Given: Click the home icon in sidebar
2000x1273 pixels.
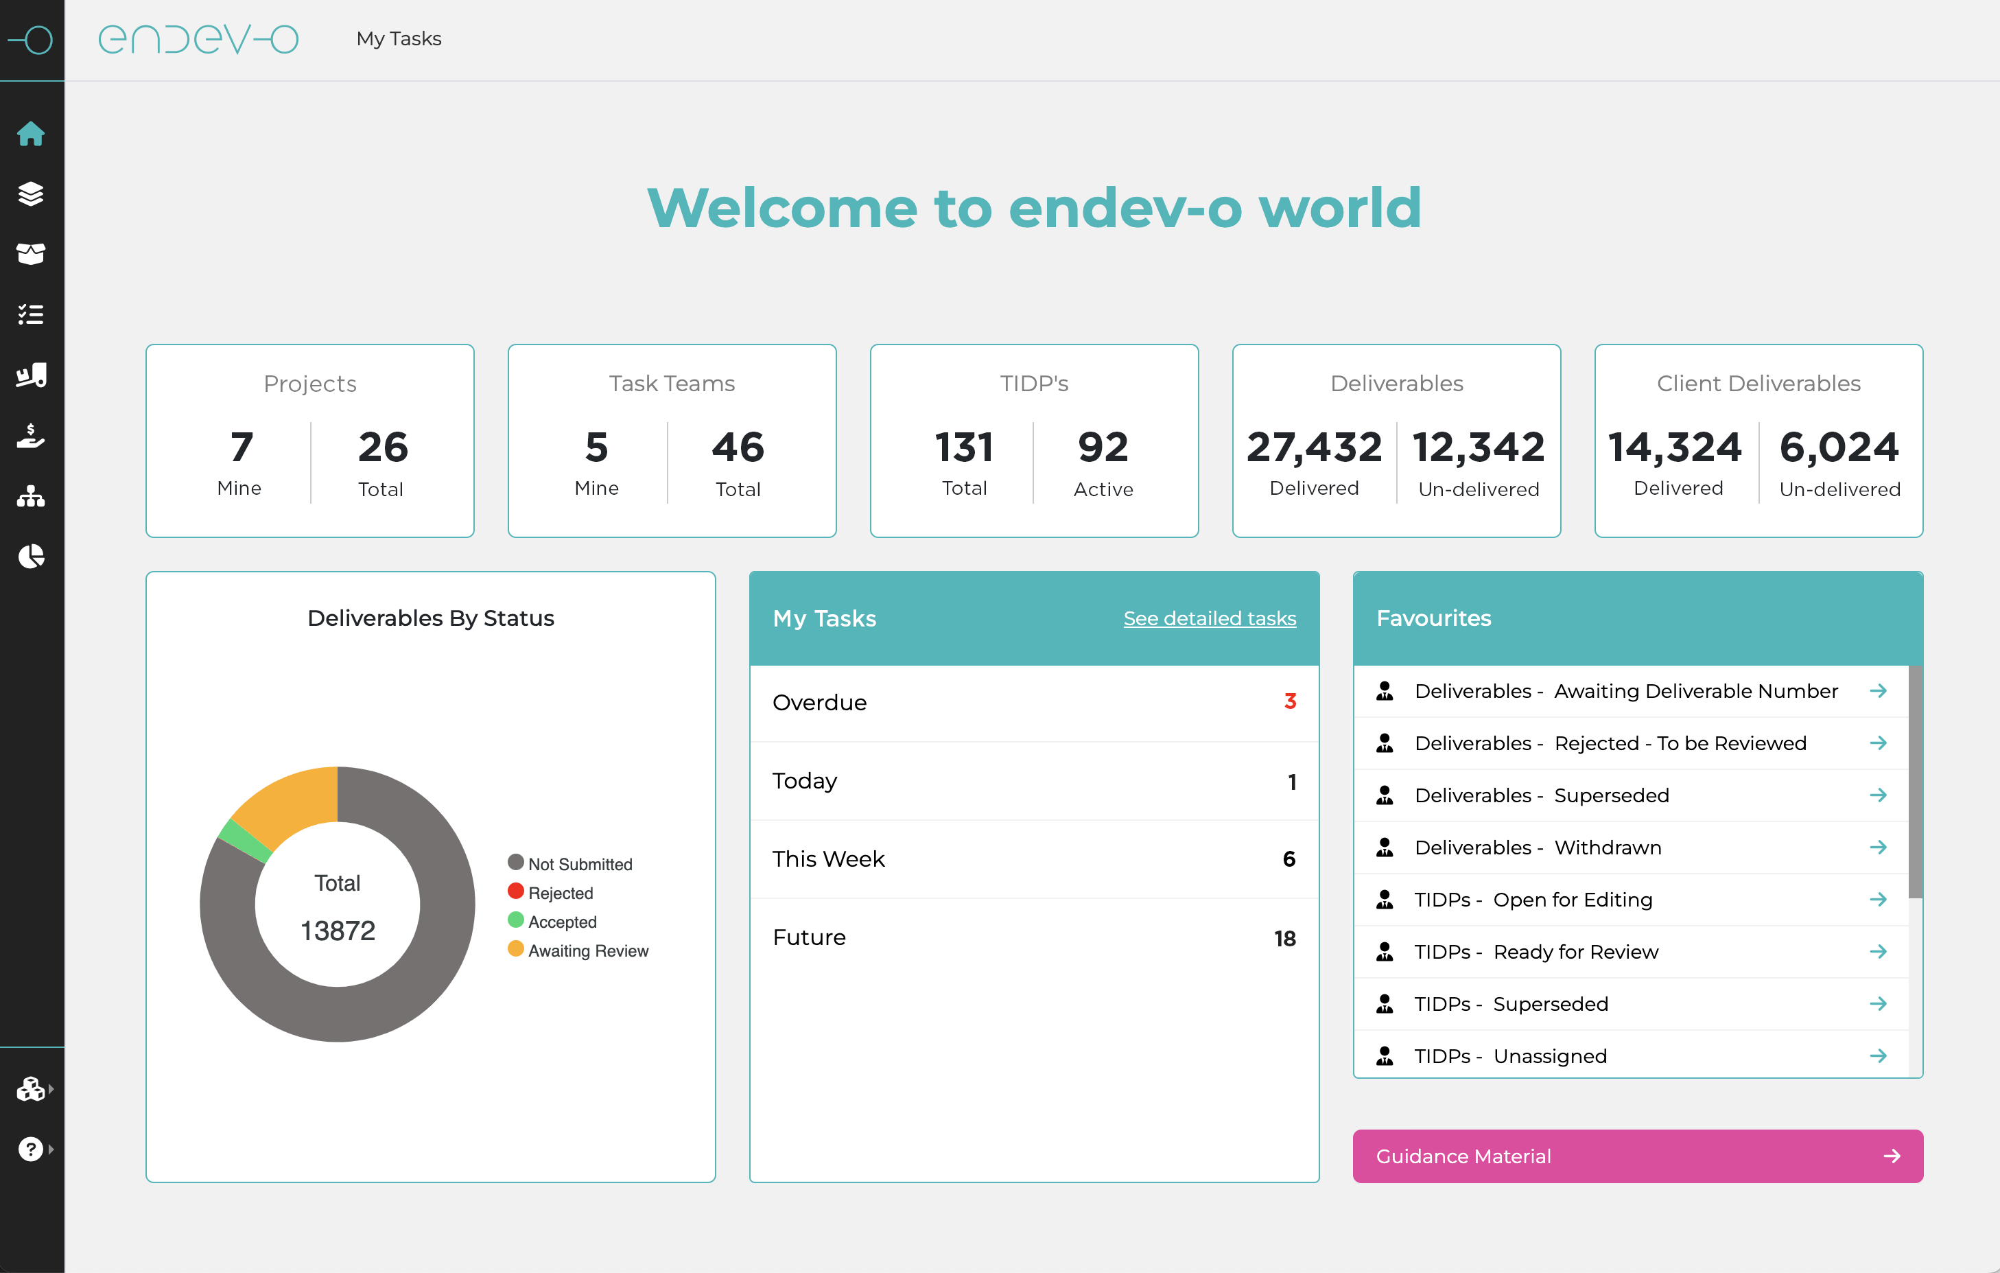Looking at the screenshot, I should 31,134.
